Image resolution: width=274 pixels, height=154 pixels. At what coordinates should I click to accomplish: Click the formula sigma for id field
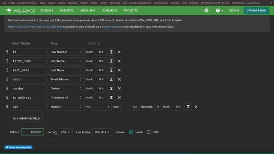tap(111, 52)
